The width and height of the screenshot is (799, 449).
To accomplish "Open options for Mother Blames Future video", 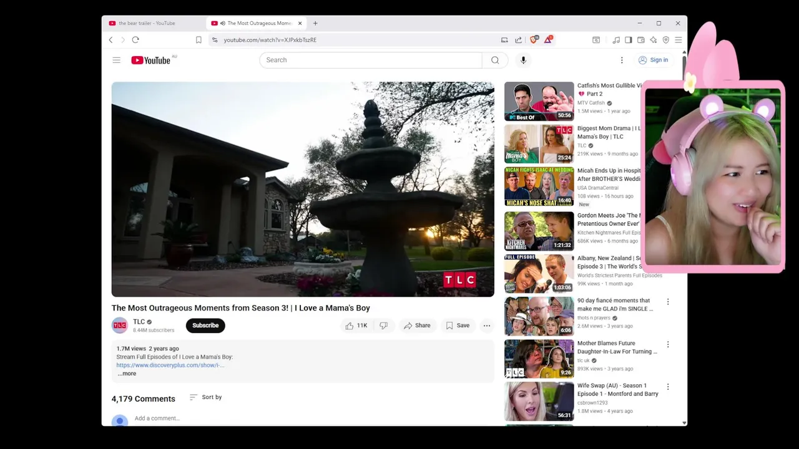I will click(668, 344).
